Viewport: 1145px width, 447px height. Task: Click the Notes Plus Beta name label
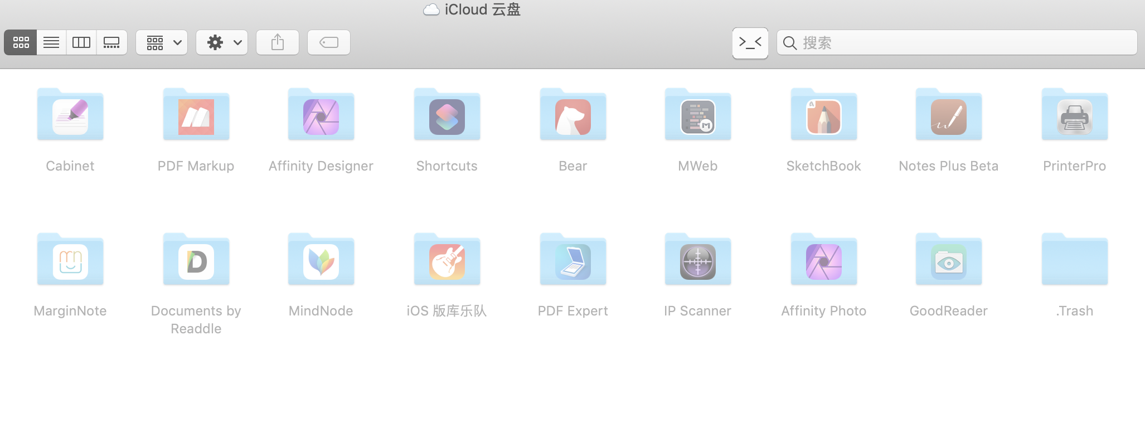949,166
